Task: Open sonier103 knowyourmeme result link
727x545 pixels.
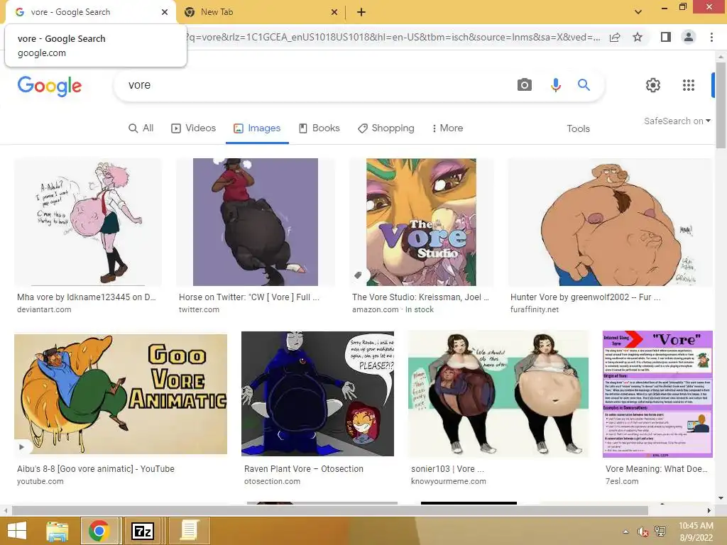Action: point(447,468)
